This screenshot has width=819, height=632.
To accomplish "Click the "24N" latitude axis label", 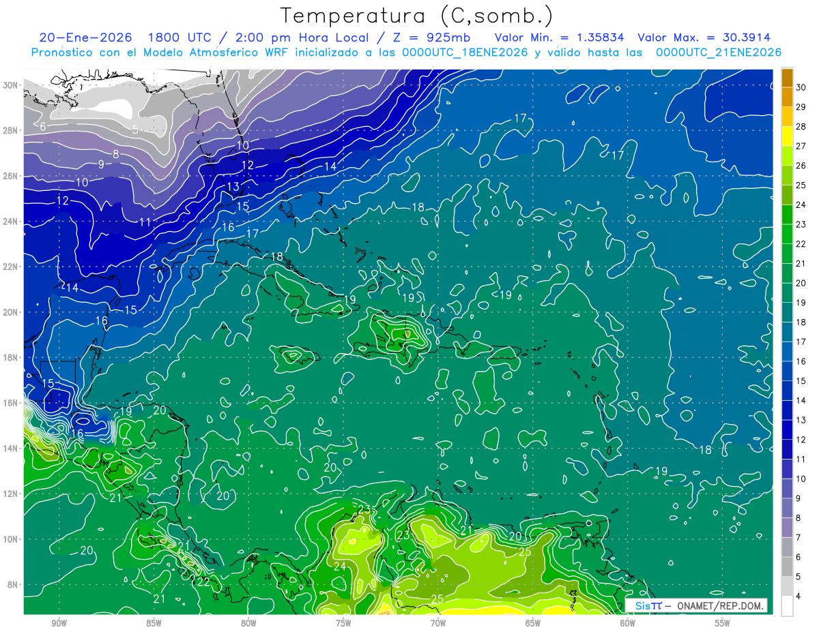I will [10, 222].
